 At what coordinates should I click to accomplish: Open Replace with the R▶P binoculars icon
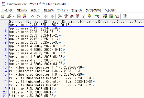(x=77, y=16)
